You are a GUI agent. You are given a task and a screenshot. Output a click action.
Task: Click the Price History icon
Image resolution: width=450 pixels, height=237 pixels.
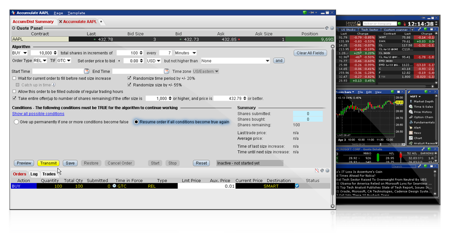pyautogui.click(x=411, y=112)
